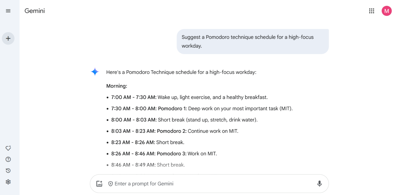This screenshot has width=397, height=195.
Task: Open the Help icon in sidebar
Action: [x=8, y=159]
